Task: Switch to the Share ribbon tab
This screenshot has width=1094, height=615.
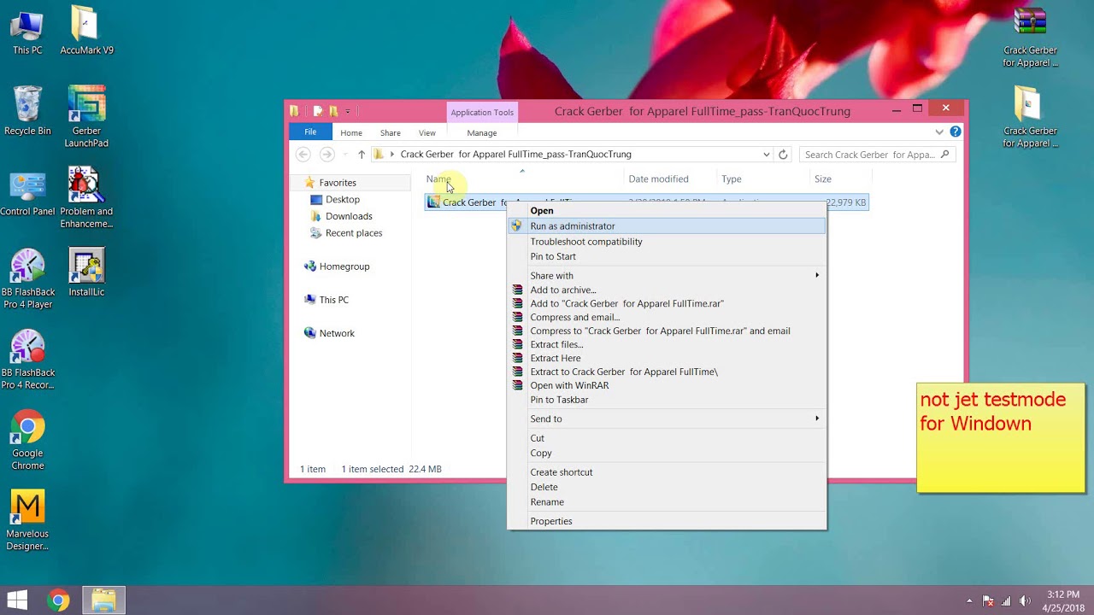Action: tap(391, 132)
